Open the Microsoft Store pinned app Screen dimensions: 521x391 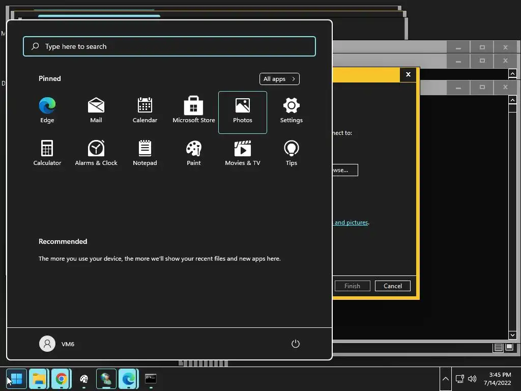pyautogui.click(x=194, y=110)
